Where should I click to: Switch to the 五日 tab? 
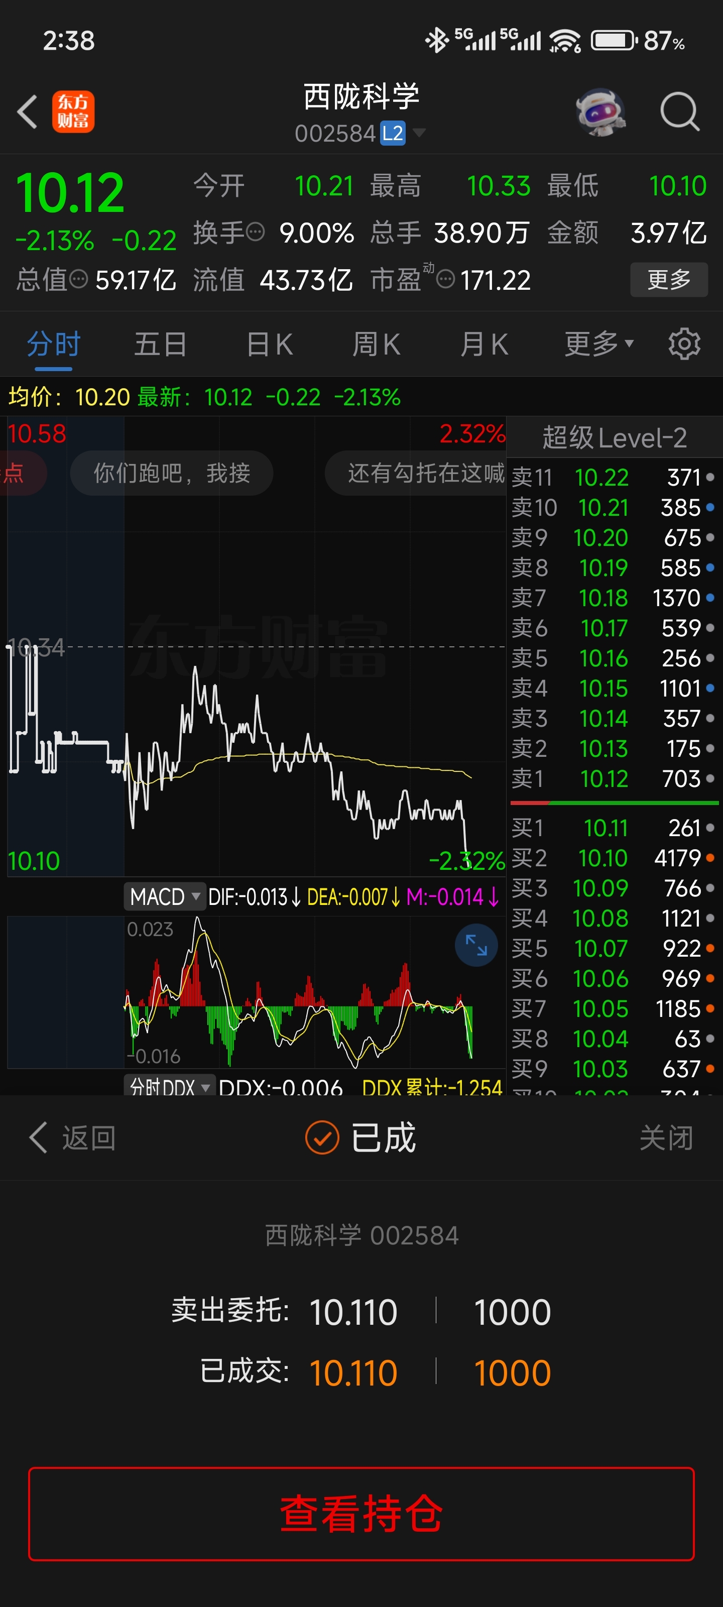click(160, 343)
